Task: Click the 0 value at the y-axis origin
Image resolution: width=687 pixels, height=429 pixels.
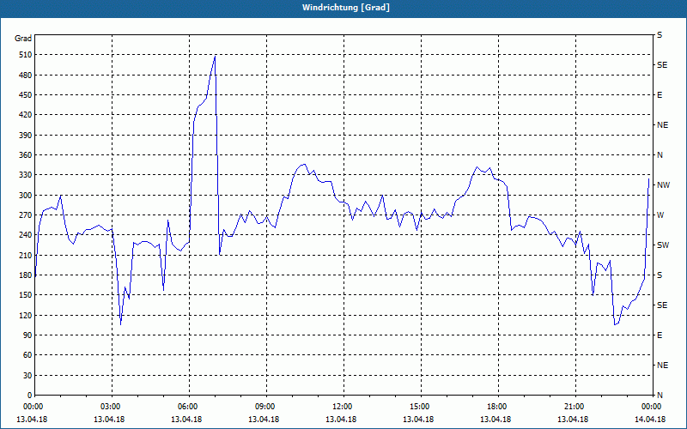Action: tap(29, 395)
